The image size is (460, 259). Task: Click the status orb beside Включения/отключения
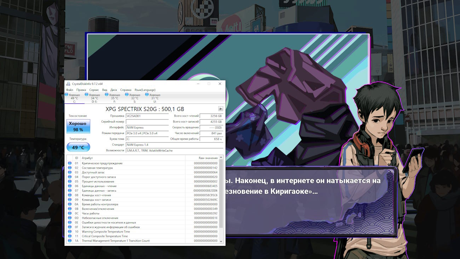tap(70, 209)
